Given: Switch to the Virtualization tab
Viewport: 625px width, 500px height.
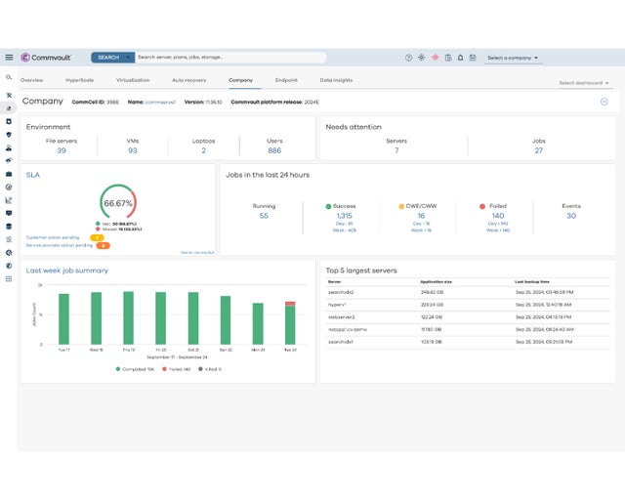Looking at the screenshot, I should [133, 80].
